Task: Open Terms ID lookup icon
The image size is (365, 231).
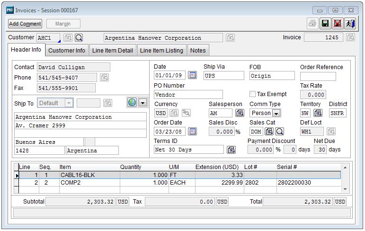Action: (x=231, y=150)
